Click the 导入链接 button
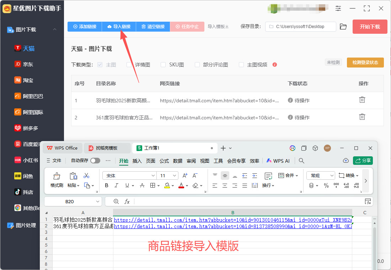This screenshot has height=270, width=391. point(119,27)
